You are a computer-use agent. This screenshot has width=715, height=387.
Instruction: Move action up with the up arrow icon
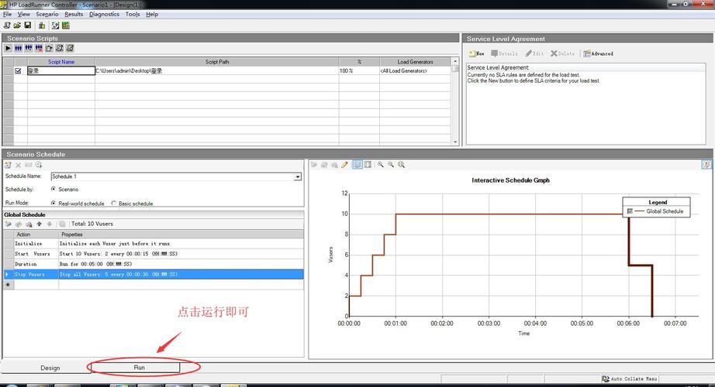click(40, 224)
